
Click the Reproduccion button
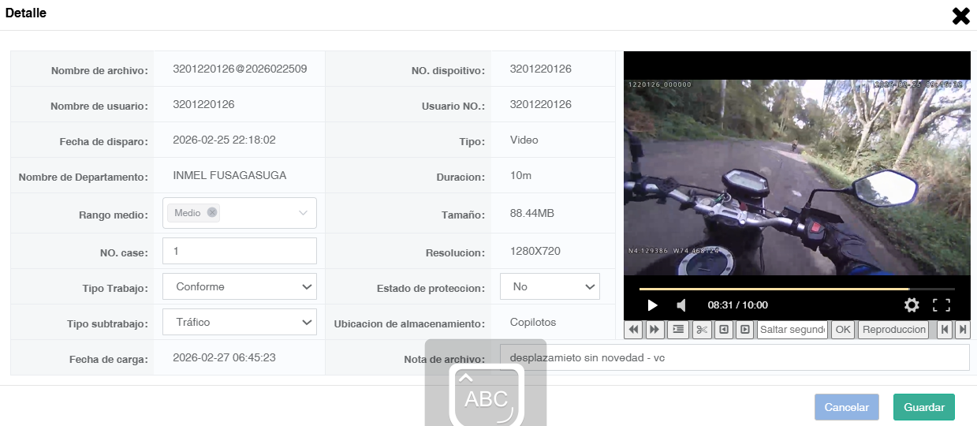pos(893,330)
